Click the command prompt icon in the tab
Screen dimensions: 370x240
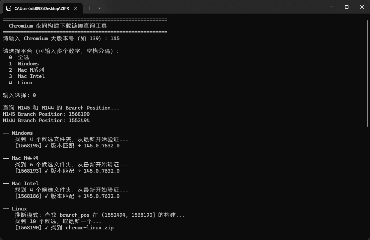(x=9, y=8)
